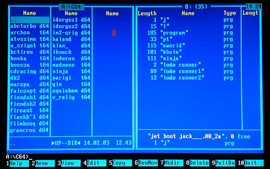The width and height of the screenshot is (270, 169).
Task: Select file loderun d64
Action: 71,58
